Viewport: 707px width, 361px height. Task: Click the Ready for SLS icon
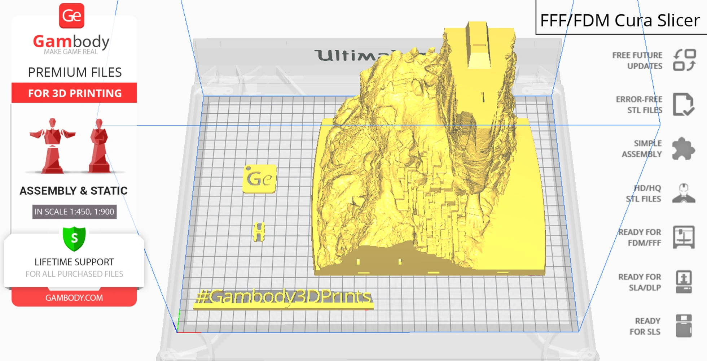(x=684, y=326)
